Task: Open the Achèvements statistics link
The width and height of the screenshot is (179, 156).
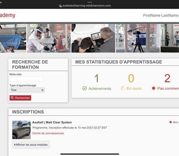Action: [100, 89]
